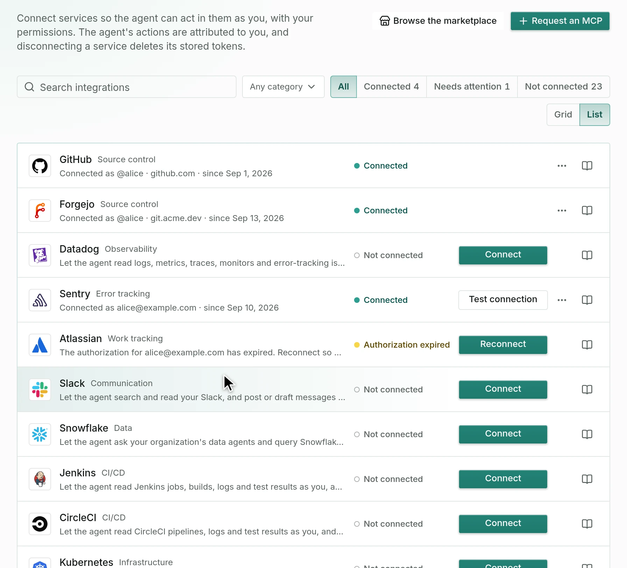627x568 pixels.
Task: Click Browse the marketplace
Action: (438, 21)
